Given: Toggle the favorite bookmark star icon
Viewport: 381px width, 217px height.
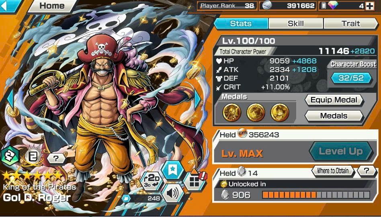Looking at the screenshot, I should coord(173,169).
